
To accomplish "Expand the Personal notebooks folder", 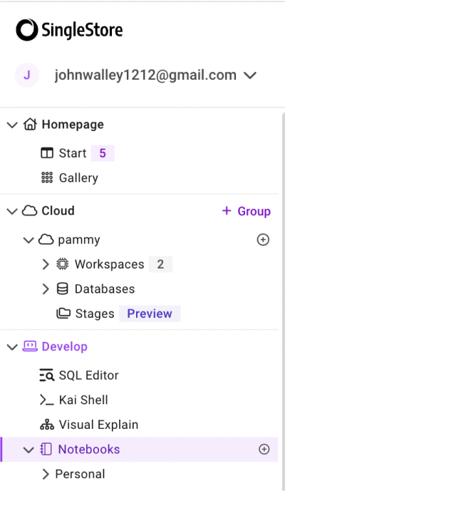I will (46, 475).
